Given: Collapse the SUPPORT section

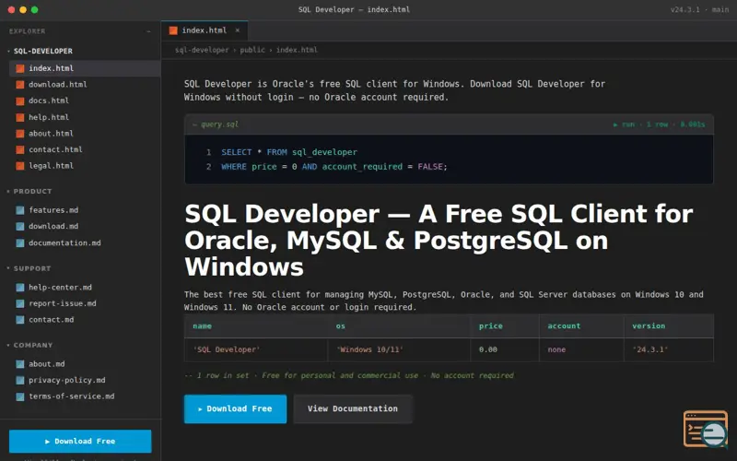Looking at the screenshot, I should (x=8, y=268).
